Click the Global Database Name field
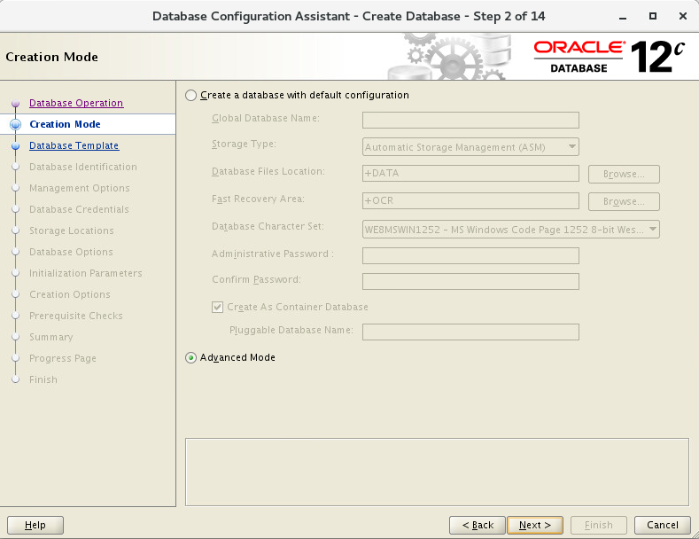 pyautogui.click(x=470, y=120)
